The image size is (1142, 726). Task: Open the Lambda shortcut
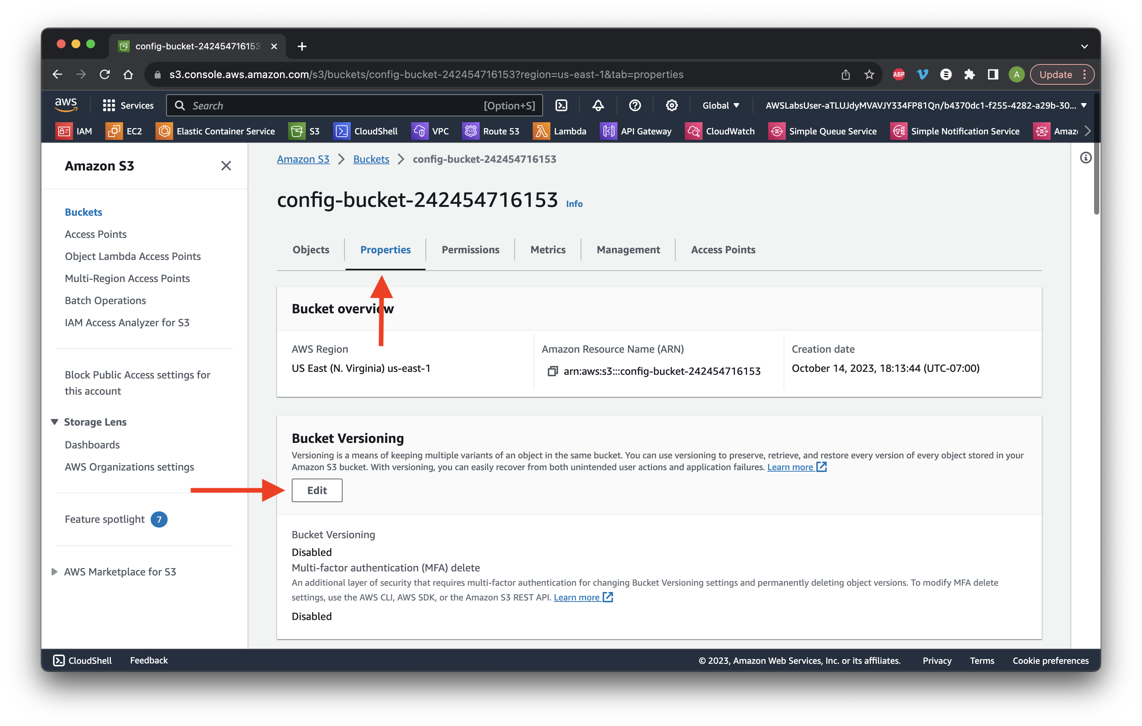560,131
